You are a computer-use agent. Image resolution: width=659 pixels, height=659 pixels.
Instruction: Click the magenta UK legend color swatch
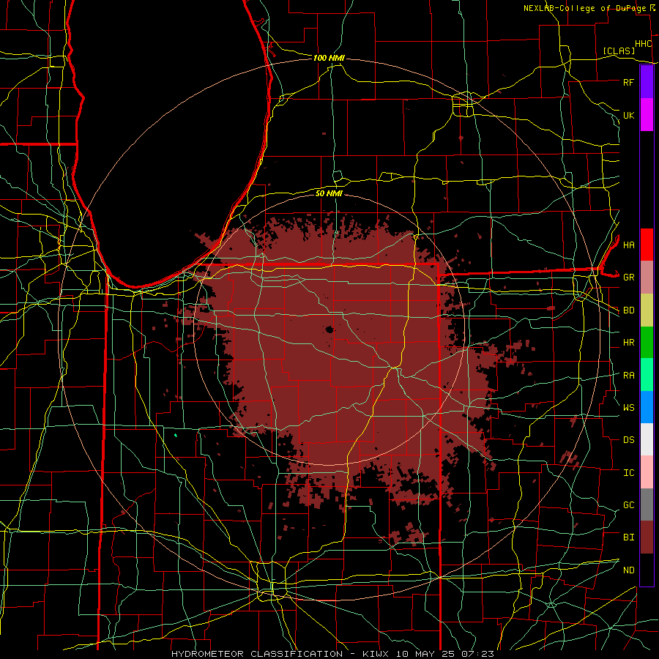click(647, 115)
